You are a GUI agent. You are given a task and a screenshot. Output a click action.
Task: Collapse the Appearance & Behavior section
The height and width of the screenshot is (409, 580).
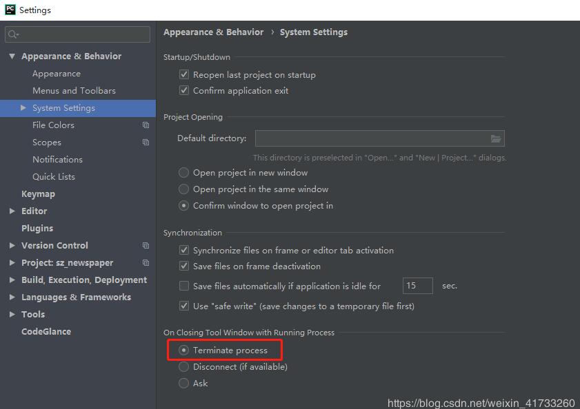coord(12,56)
